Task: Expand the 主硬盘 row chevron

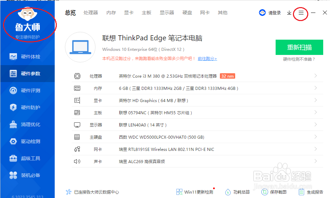Action: (315, 137)
